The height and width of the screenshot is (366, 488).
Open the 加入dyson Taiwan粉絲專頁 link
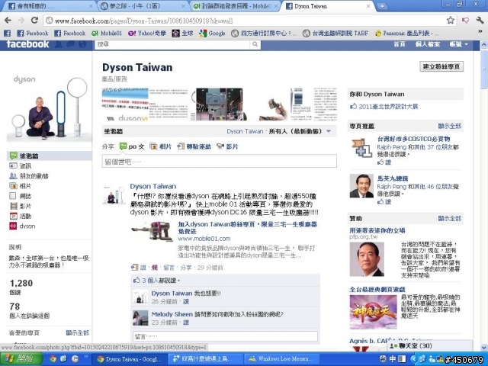tap(247, 227)
